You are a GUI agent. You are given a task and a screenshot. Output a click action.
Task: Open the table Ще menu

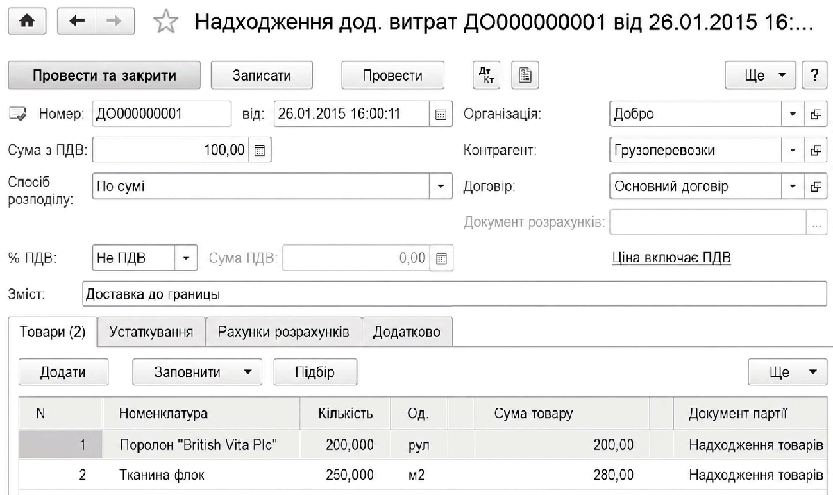tap(788, 372)
